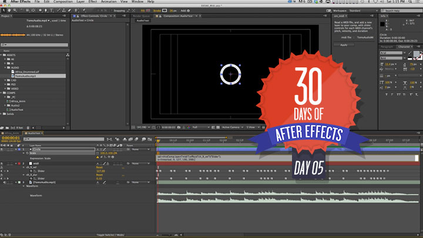Select the Rotation tool
The height and width of the screenshot is (238, 423).
coord(22,11)
